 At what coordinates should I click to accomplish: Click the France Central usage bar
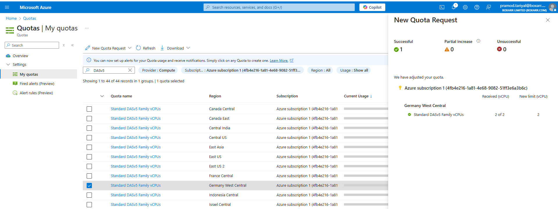coord(366,176)
